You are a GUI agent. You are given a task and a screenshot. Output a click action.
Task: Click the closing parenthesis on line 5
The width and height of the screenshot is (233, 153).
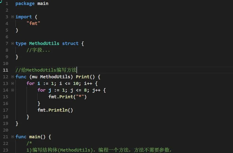[x=17, y=30]
